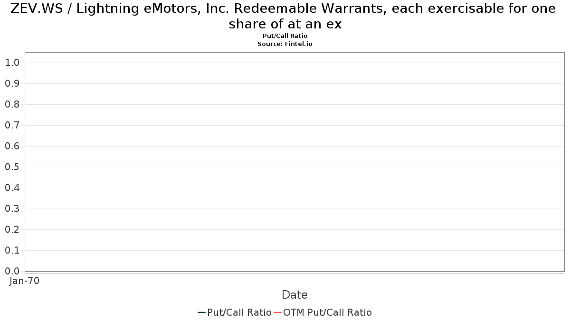Image resolution: width=570 pixels, height=320 pixels.
Task: Click the 0.7 y-axis tick label
Action: [12, 125]
